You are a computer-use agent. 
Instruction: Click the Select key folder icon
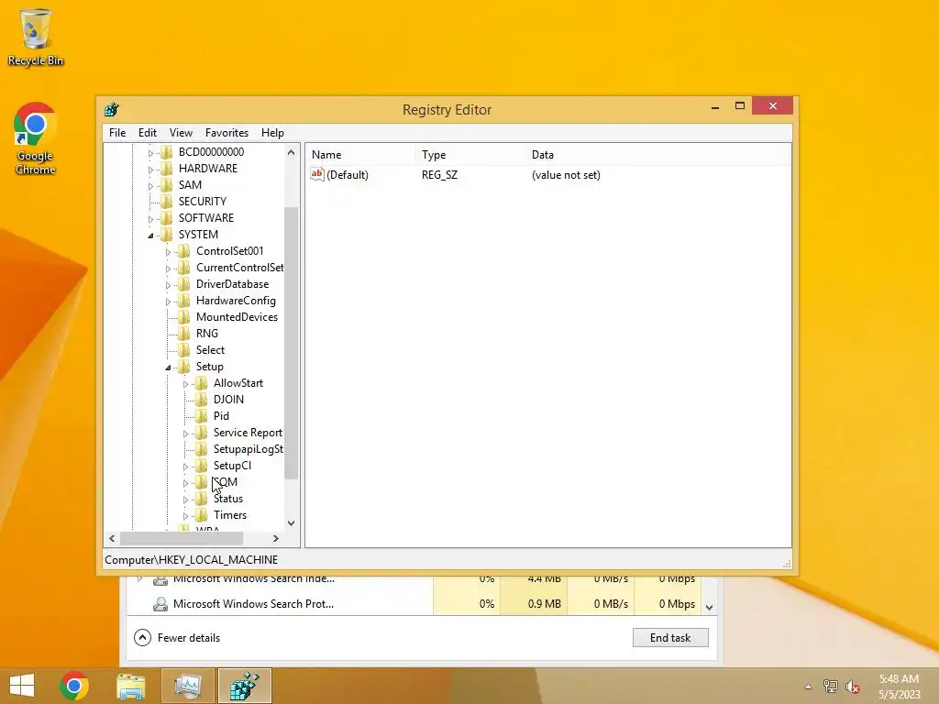click(x=183, y=350)
